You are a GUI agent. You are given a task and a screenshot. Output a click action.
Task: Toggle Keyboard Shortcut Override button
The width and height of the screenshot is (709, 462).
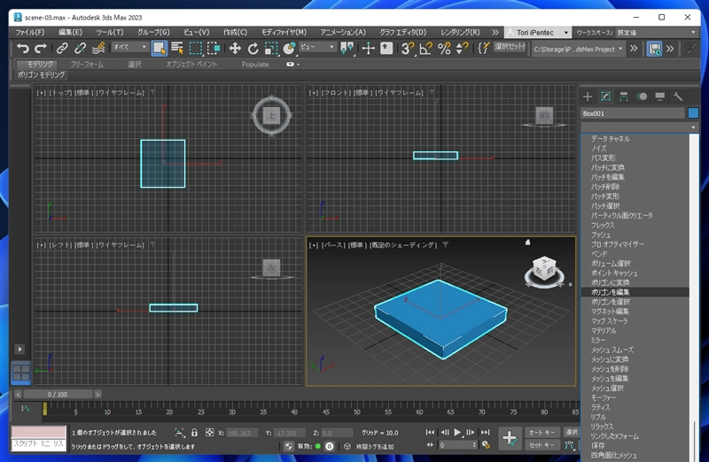click(x=386, y=48)
